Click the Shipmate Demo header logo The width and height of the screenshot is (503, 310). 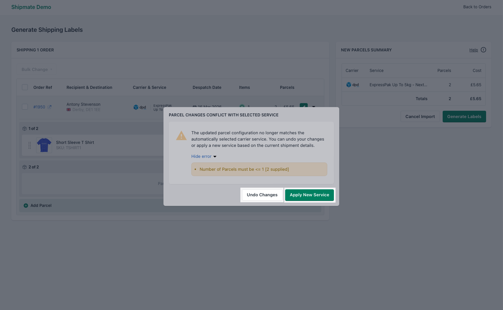point(31,7)
